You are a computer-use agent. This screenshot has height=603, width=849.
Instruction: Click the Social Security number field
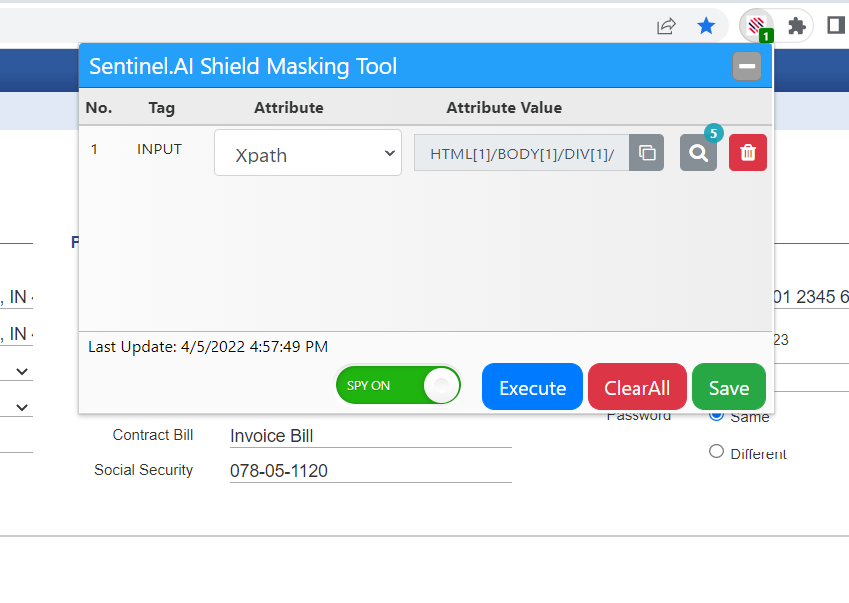coord(369,470)
